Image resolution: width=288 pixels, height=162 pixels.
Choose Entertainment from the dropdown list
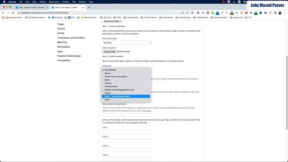(x=126, y=86)
